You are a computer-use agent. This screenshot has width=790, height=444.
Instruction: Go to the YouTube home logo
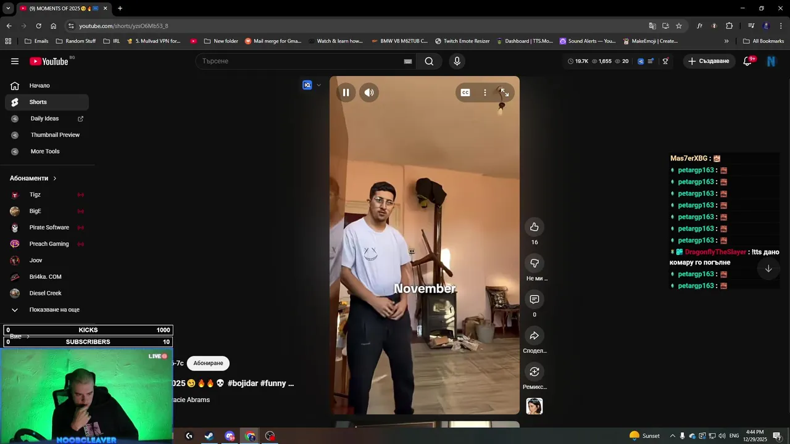[49, 61]
